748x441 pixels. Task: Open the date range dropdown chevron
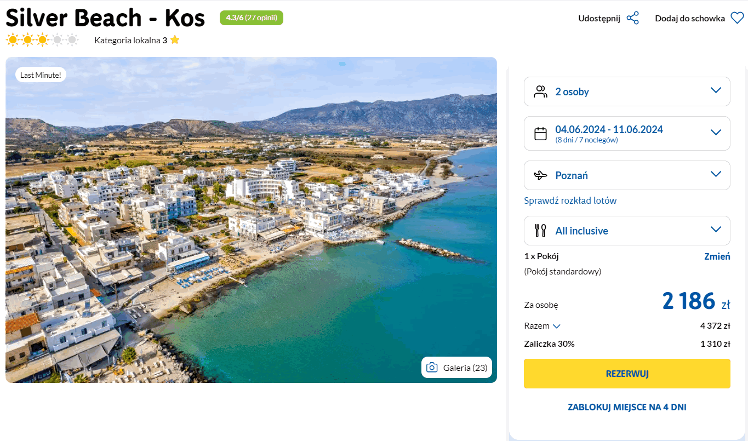pyautogui.click(x=715, y=132)
